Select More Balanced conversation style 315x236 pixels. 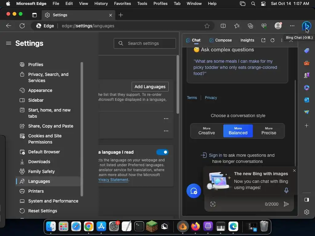(x=238, y=131)
